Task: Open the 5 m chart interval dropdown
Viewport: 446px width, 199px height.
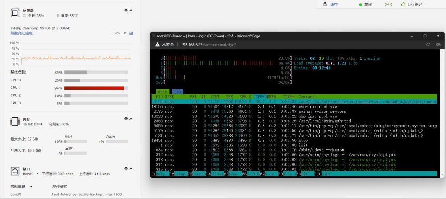Action: click(120, 33)
